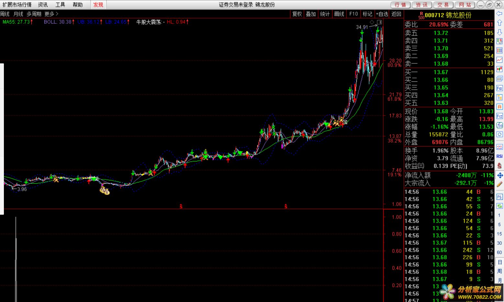This screenshot has width=504, height=302.
Task: Show the candlestick chart sidebar icon
Action: click(499, 69)
